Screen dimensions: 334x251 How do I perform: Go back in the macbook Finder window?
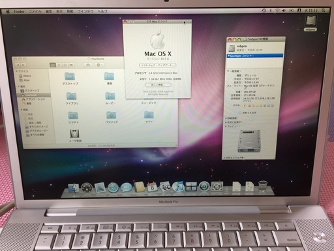tap(18, 65)
